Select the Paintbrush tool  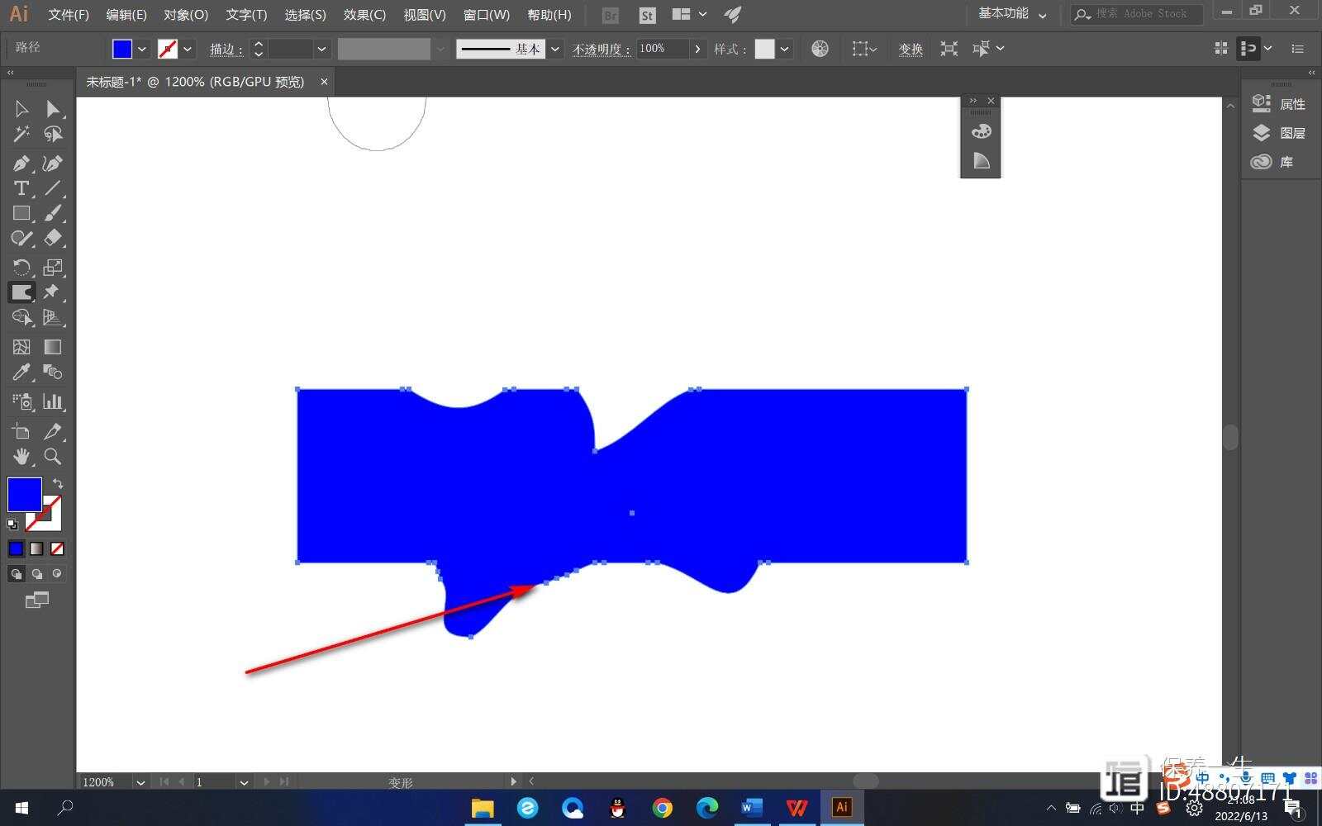click(x=53, y=213)
